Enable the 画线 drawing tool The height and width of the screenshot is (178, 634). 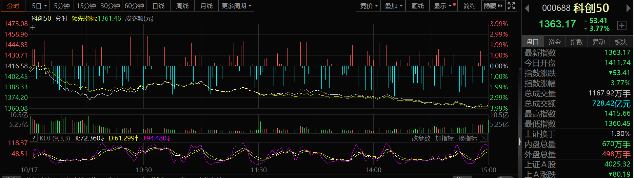(417, 6)
